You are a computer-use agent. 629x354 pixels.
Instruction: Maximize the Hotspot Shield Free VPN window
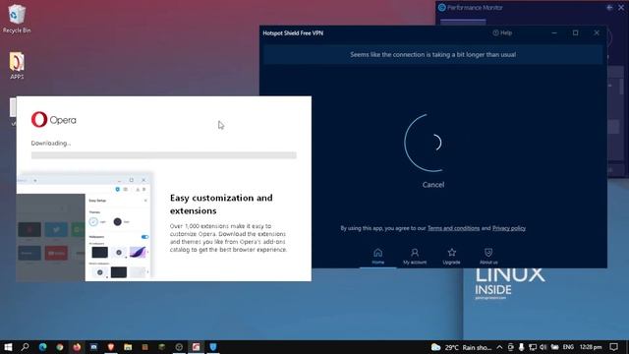(575, 32)
